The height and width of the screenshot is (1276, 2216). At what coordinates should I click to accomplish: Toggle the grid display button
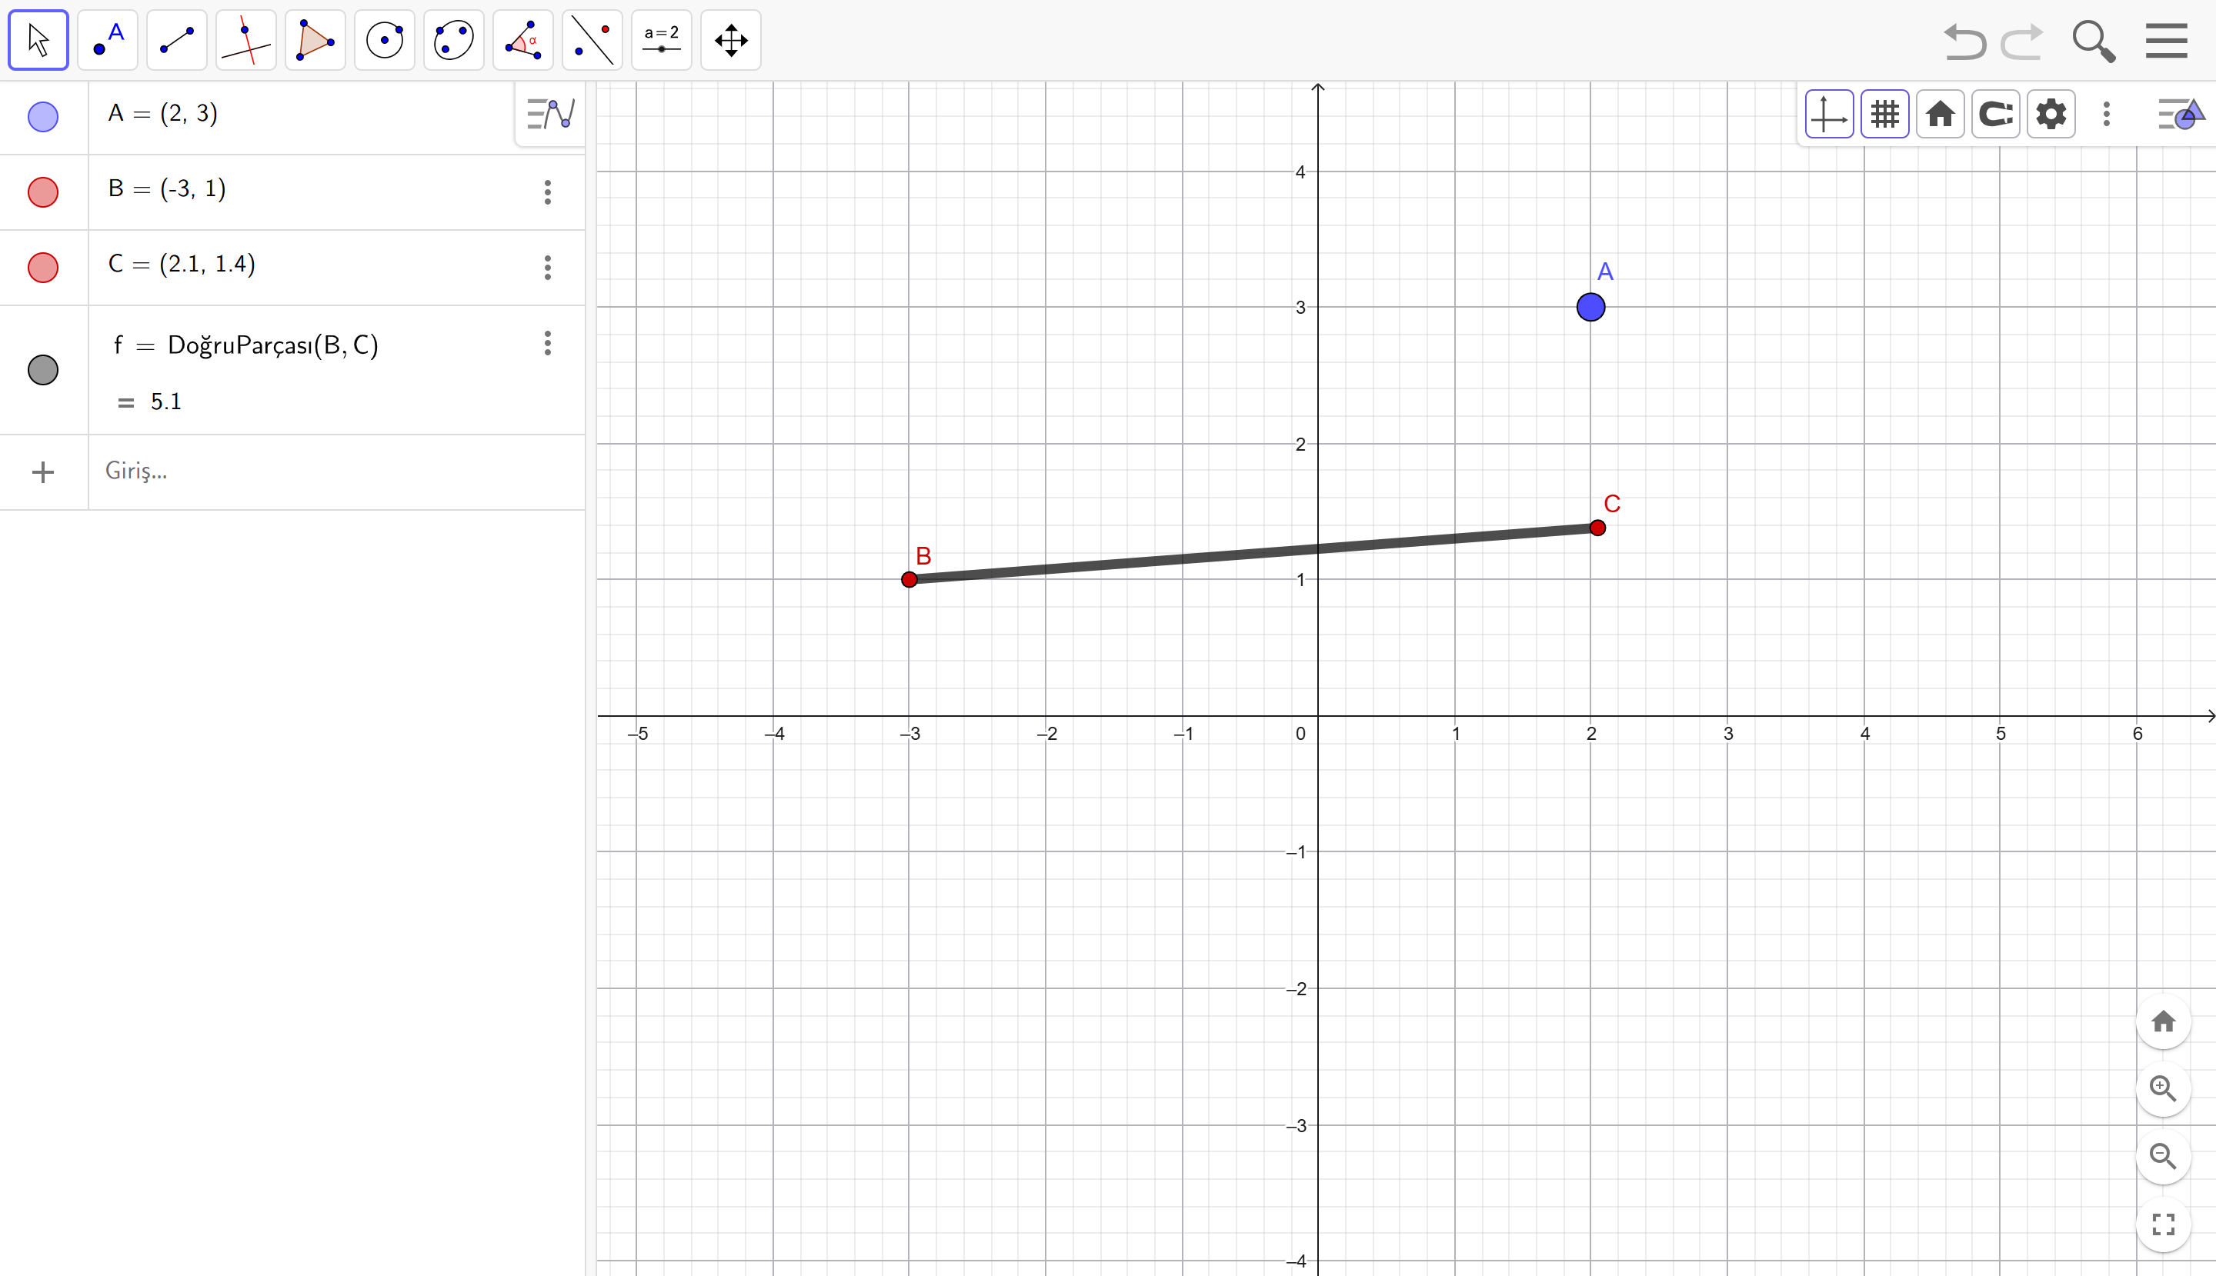[1884, 114]
